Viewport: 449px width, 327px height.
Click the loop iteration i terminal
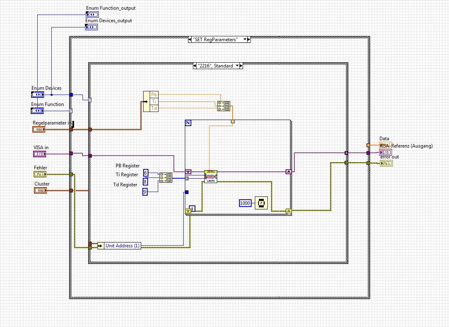pos(193,209)
